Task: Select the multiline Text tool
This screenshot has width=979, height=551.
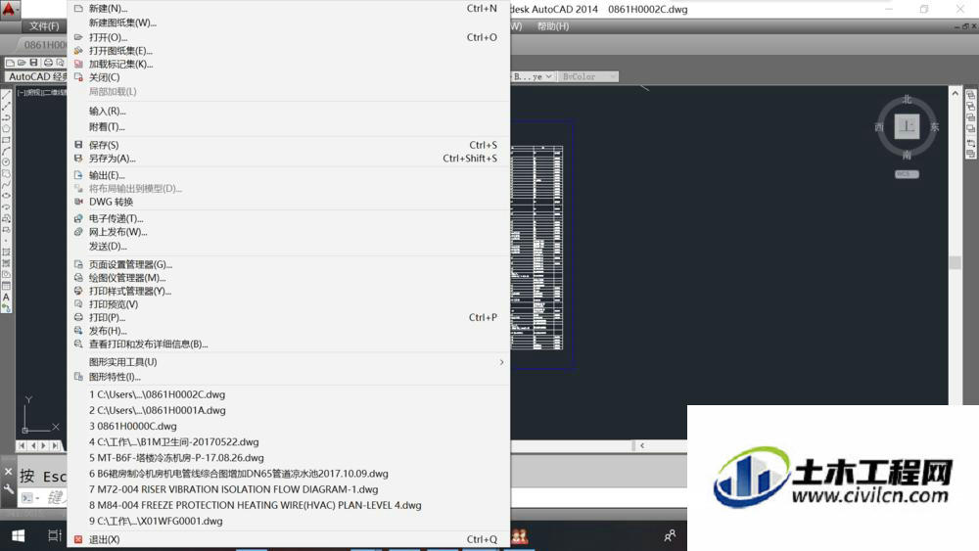Action: pos(6,298)
